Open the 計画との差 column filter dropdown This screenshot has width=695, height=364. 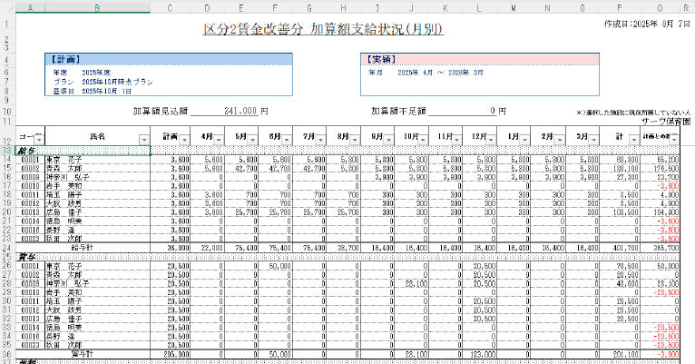(x=674, y=140)
